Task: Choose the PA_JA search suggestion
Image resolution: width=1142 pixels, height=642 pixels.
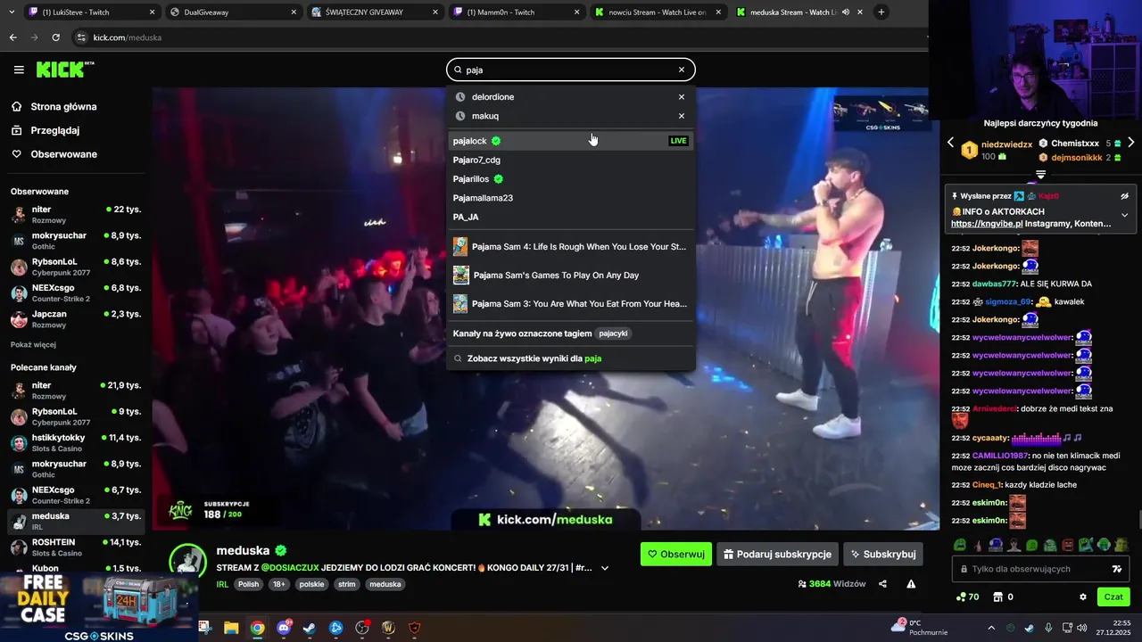Action: click(571, 217)
